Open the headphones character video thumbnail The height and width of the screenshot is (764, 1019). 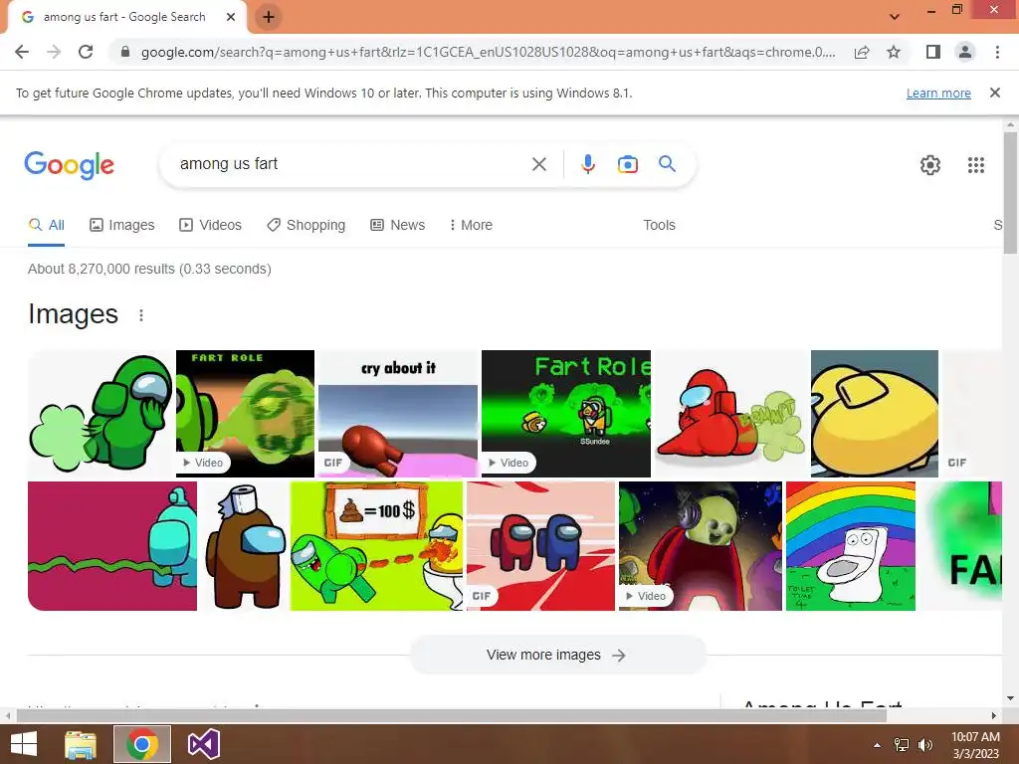(x=701, y=546)
